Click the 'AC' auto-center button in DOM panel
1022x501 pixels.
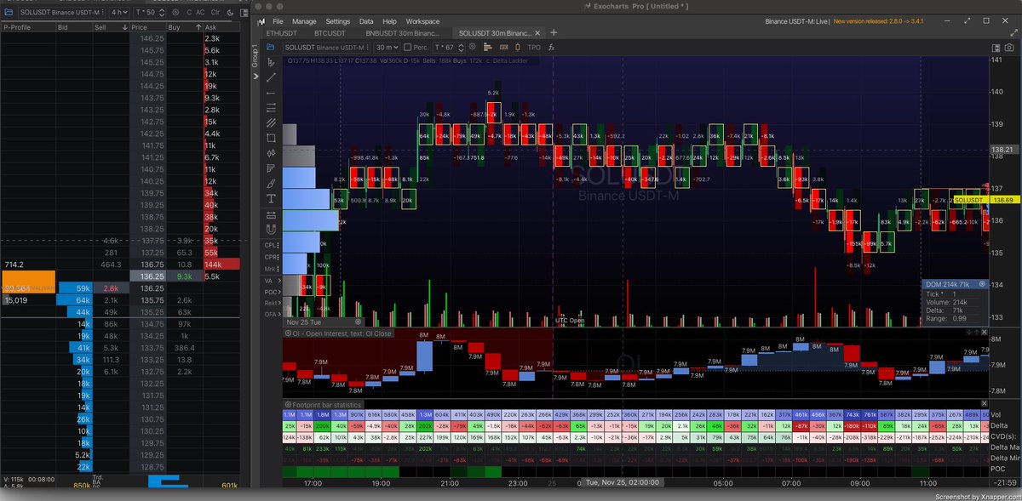point(200,12)
